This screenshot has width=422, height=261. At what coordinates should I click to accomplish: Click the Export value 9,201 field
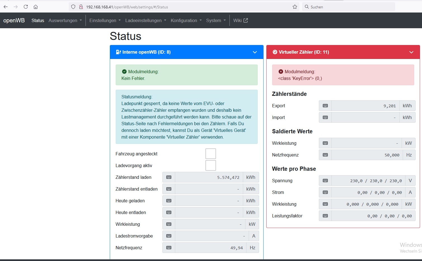click(x=365, y=106)
